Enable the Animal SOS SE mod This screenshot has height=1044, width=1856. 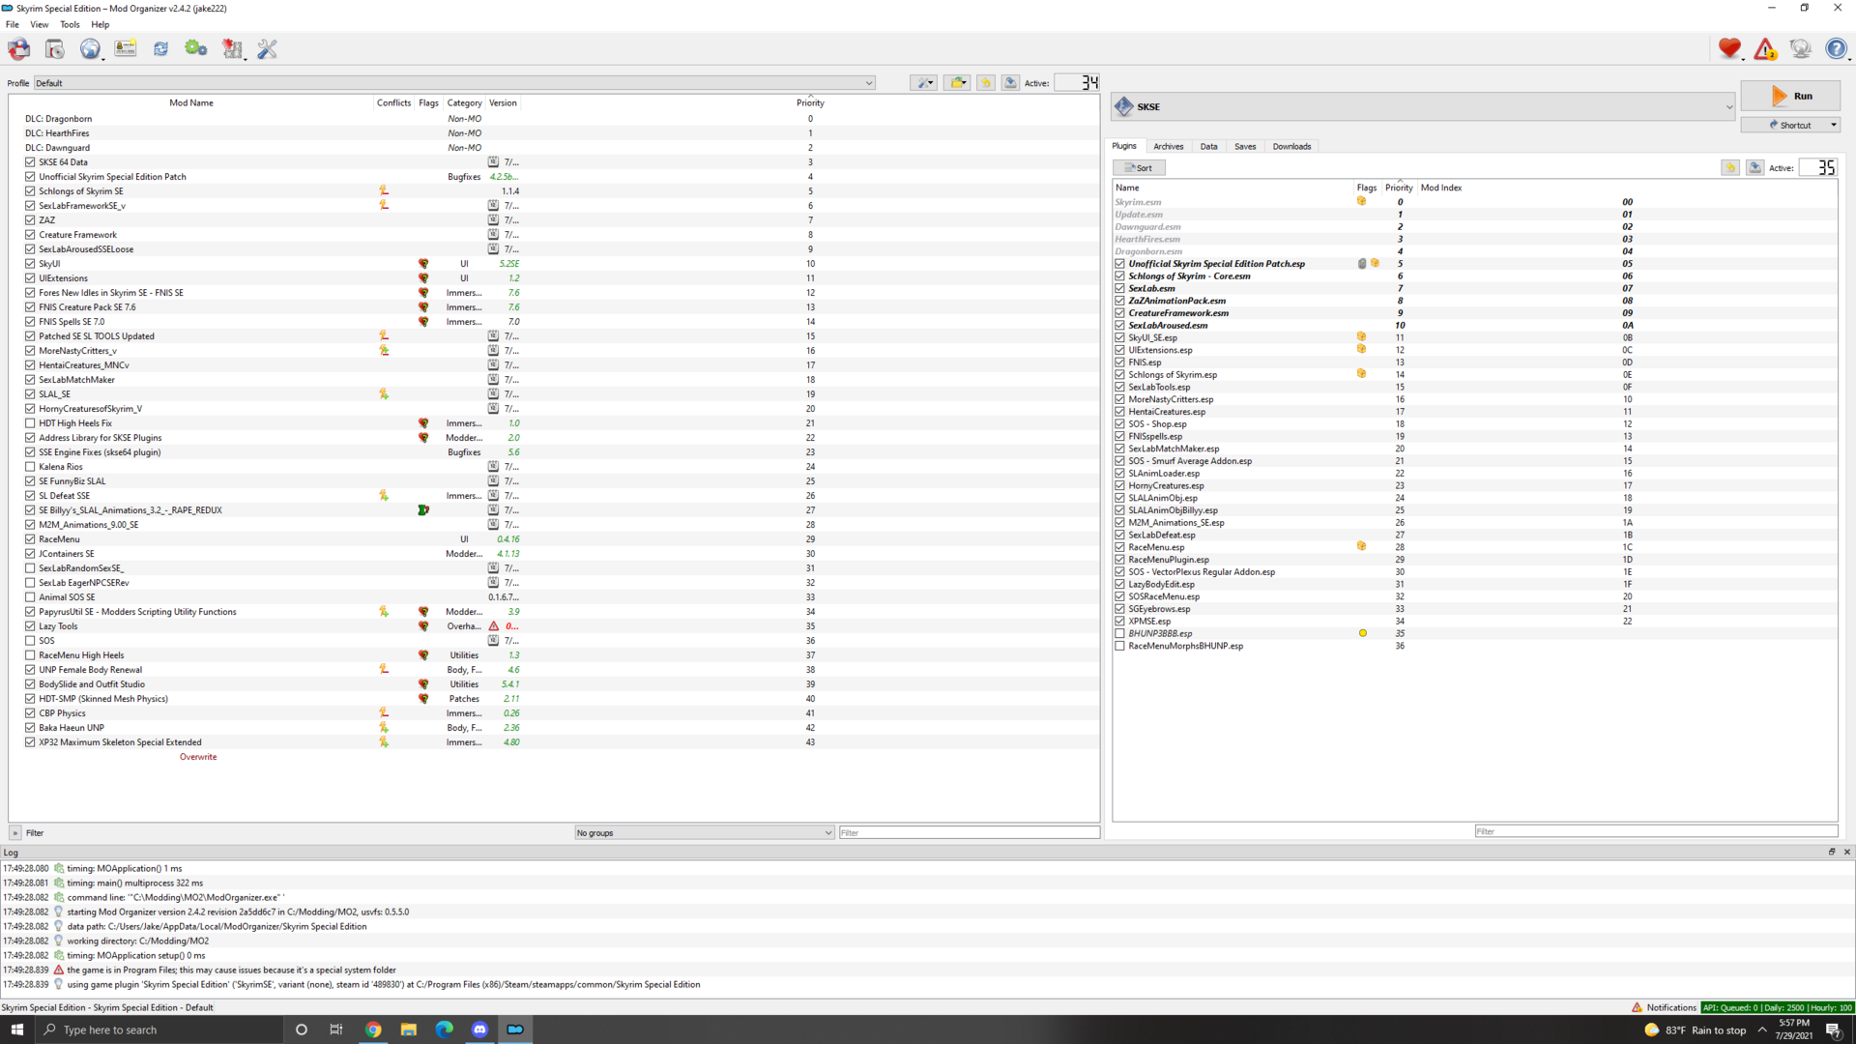30,597
